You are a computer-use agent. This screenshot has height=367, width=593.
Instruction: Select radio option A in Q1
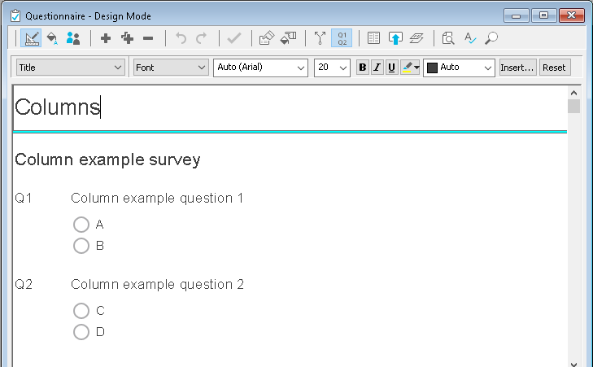(81, 225)
